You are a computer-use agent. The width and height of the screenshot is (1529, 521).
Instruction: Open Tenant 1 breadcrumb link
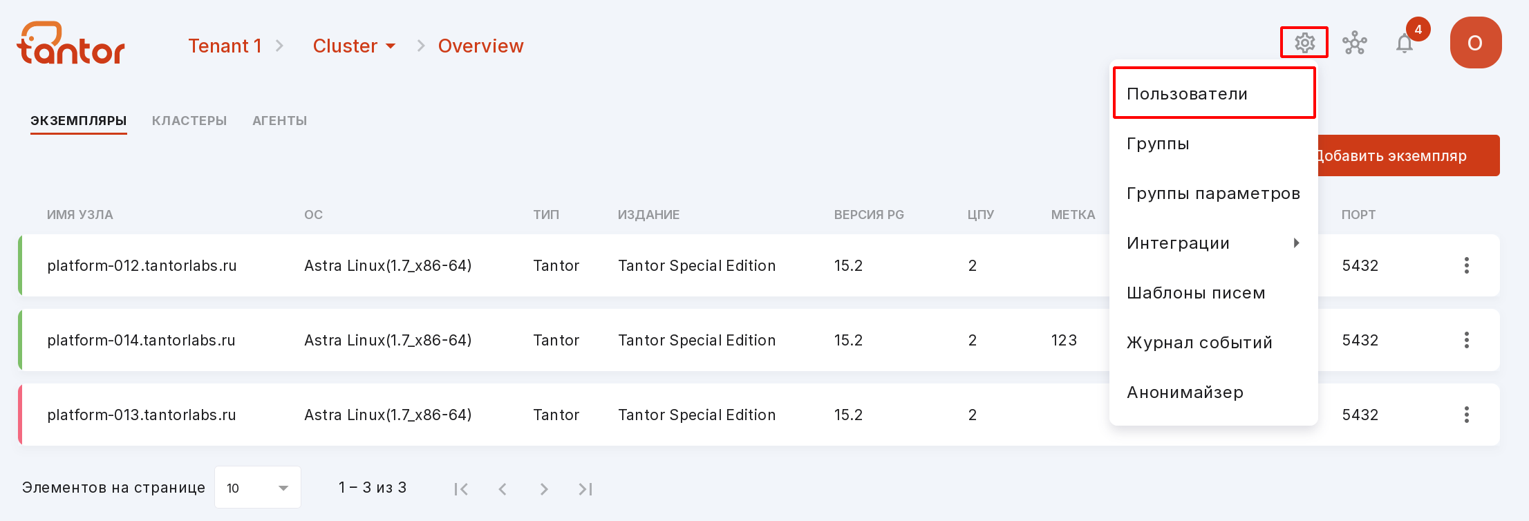pos(225,46)
